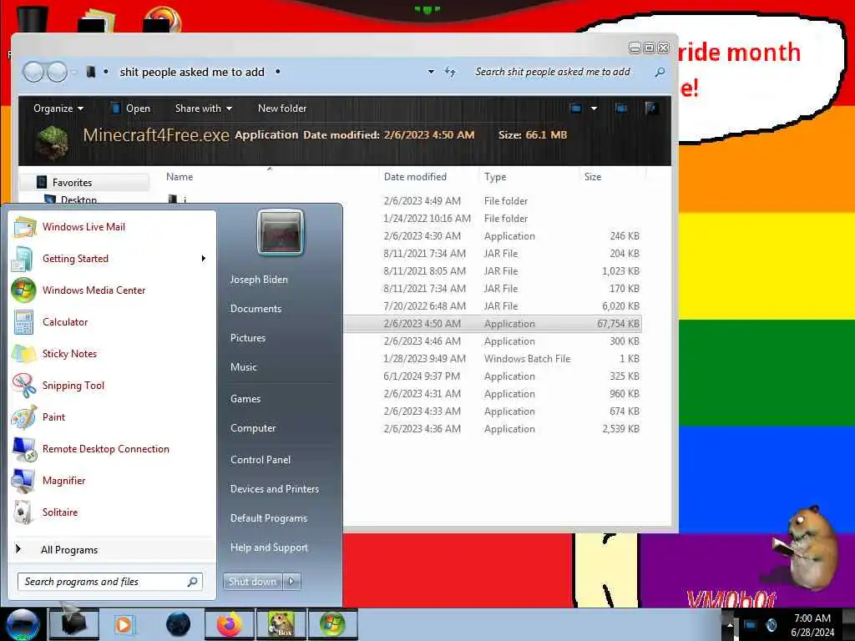The height and width of the screenshot is (641, 855).
Task: Open Default Programs
Action: [269, 518]
